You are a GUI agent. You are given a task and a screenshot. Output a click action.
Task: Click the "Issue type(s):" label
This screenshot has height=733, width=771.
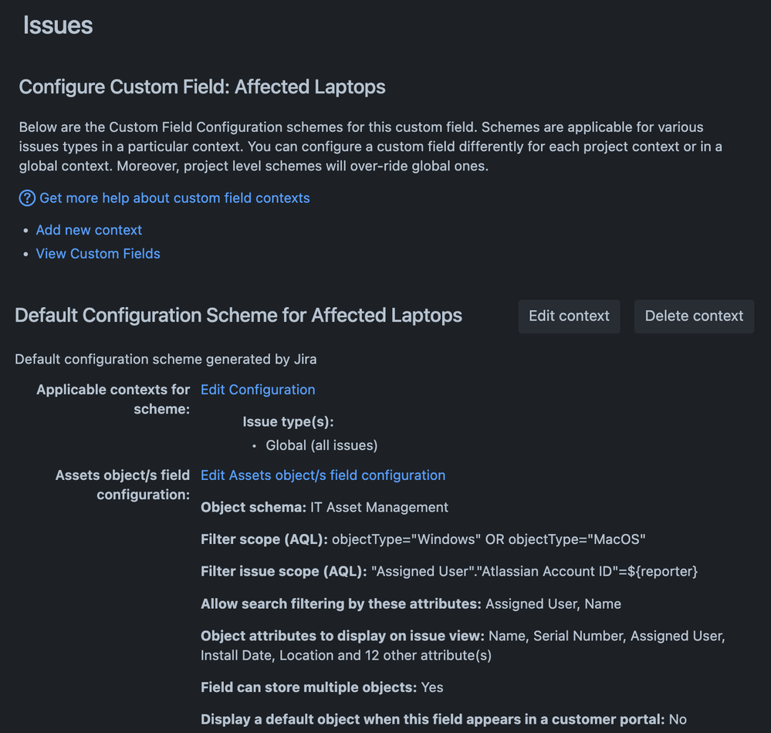coord(288,421)
